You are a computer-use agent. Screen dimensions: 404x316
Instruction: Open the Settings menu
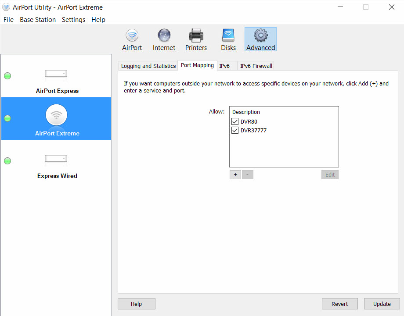pos(73,20)
